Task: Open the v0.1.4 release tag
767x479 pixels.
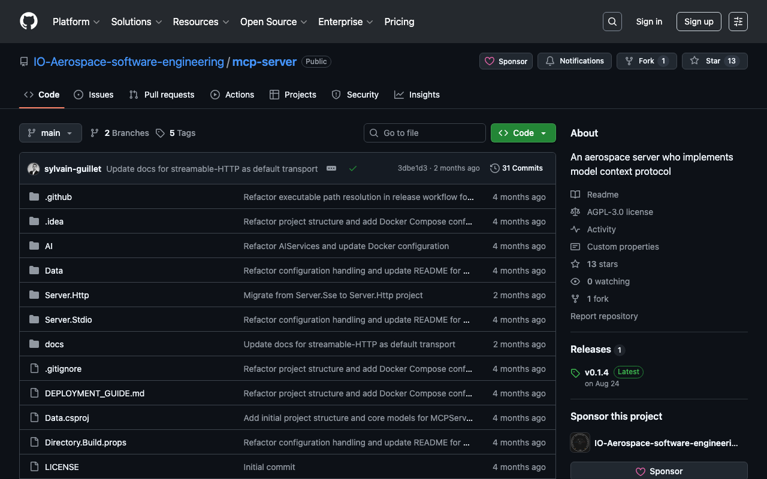Action: point(596,372)
